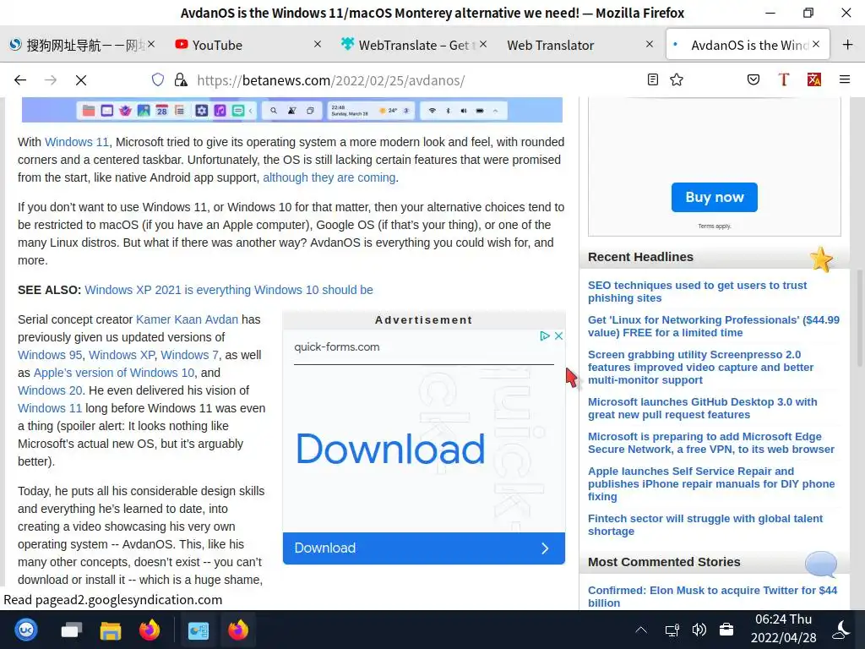Open the clock and date panel

783,629
